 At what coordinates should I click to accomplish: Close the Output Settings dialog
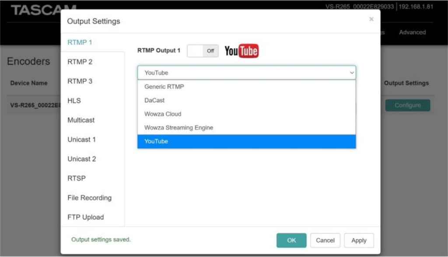point(371,19)
